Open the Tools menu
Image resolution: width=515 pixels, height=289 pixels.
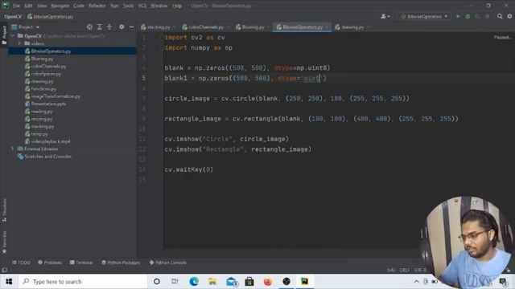tap(128, 6)
